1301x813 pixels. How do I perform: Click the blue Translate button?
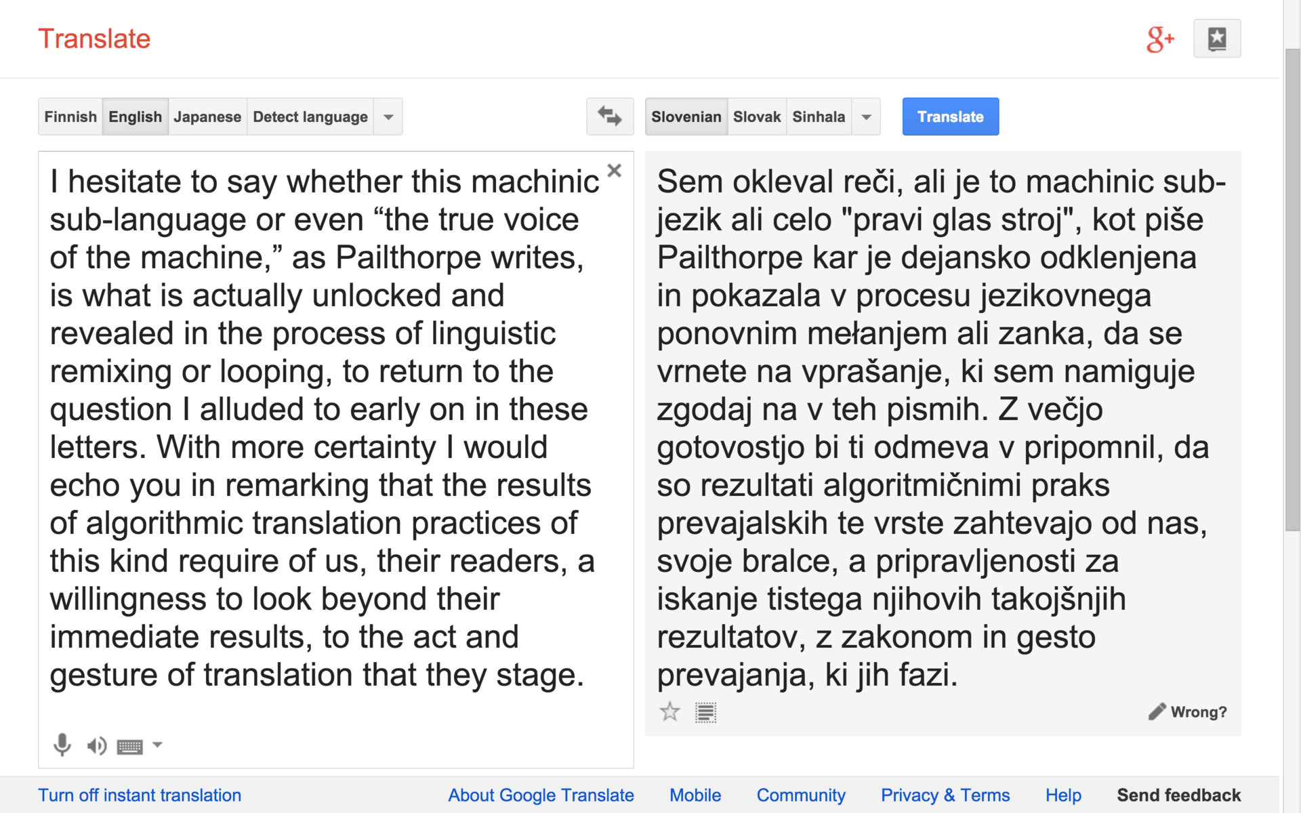click(950, 117)
